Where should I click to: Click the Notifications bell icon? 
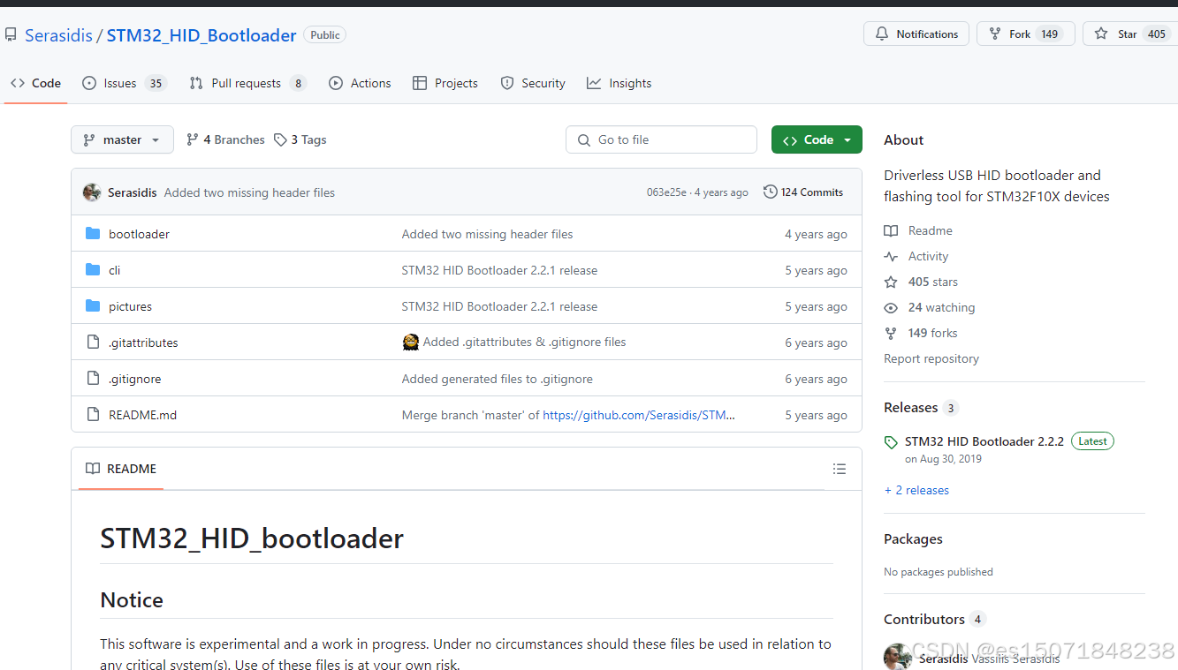pyautogui.click(x=882, y=34)
